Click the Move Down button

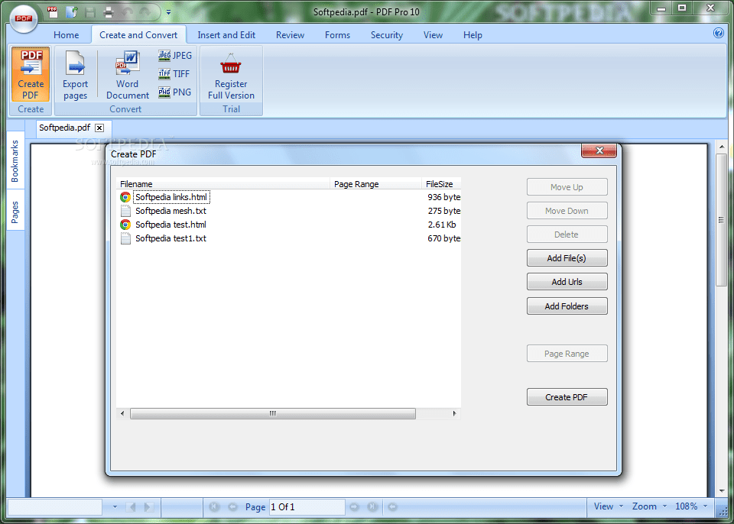click(567, 211)
